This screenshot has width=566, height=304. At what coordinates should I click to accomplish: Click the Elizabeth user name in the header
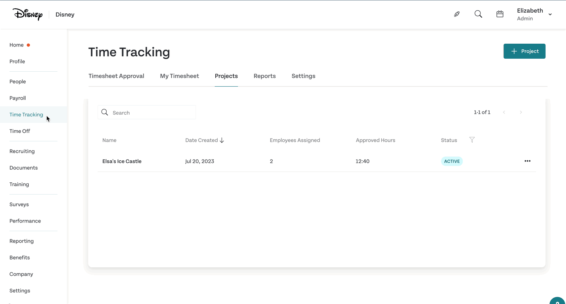(x=530, y=11)
